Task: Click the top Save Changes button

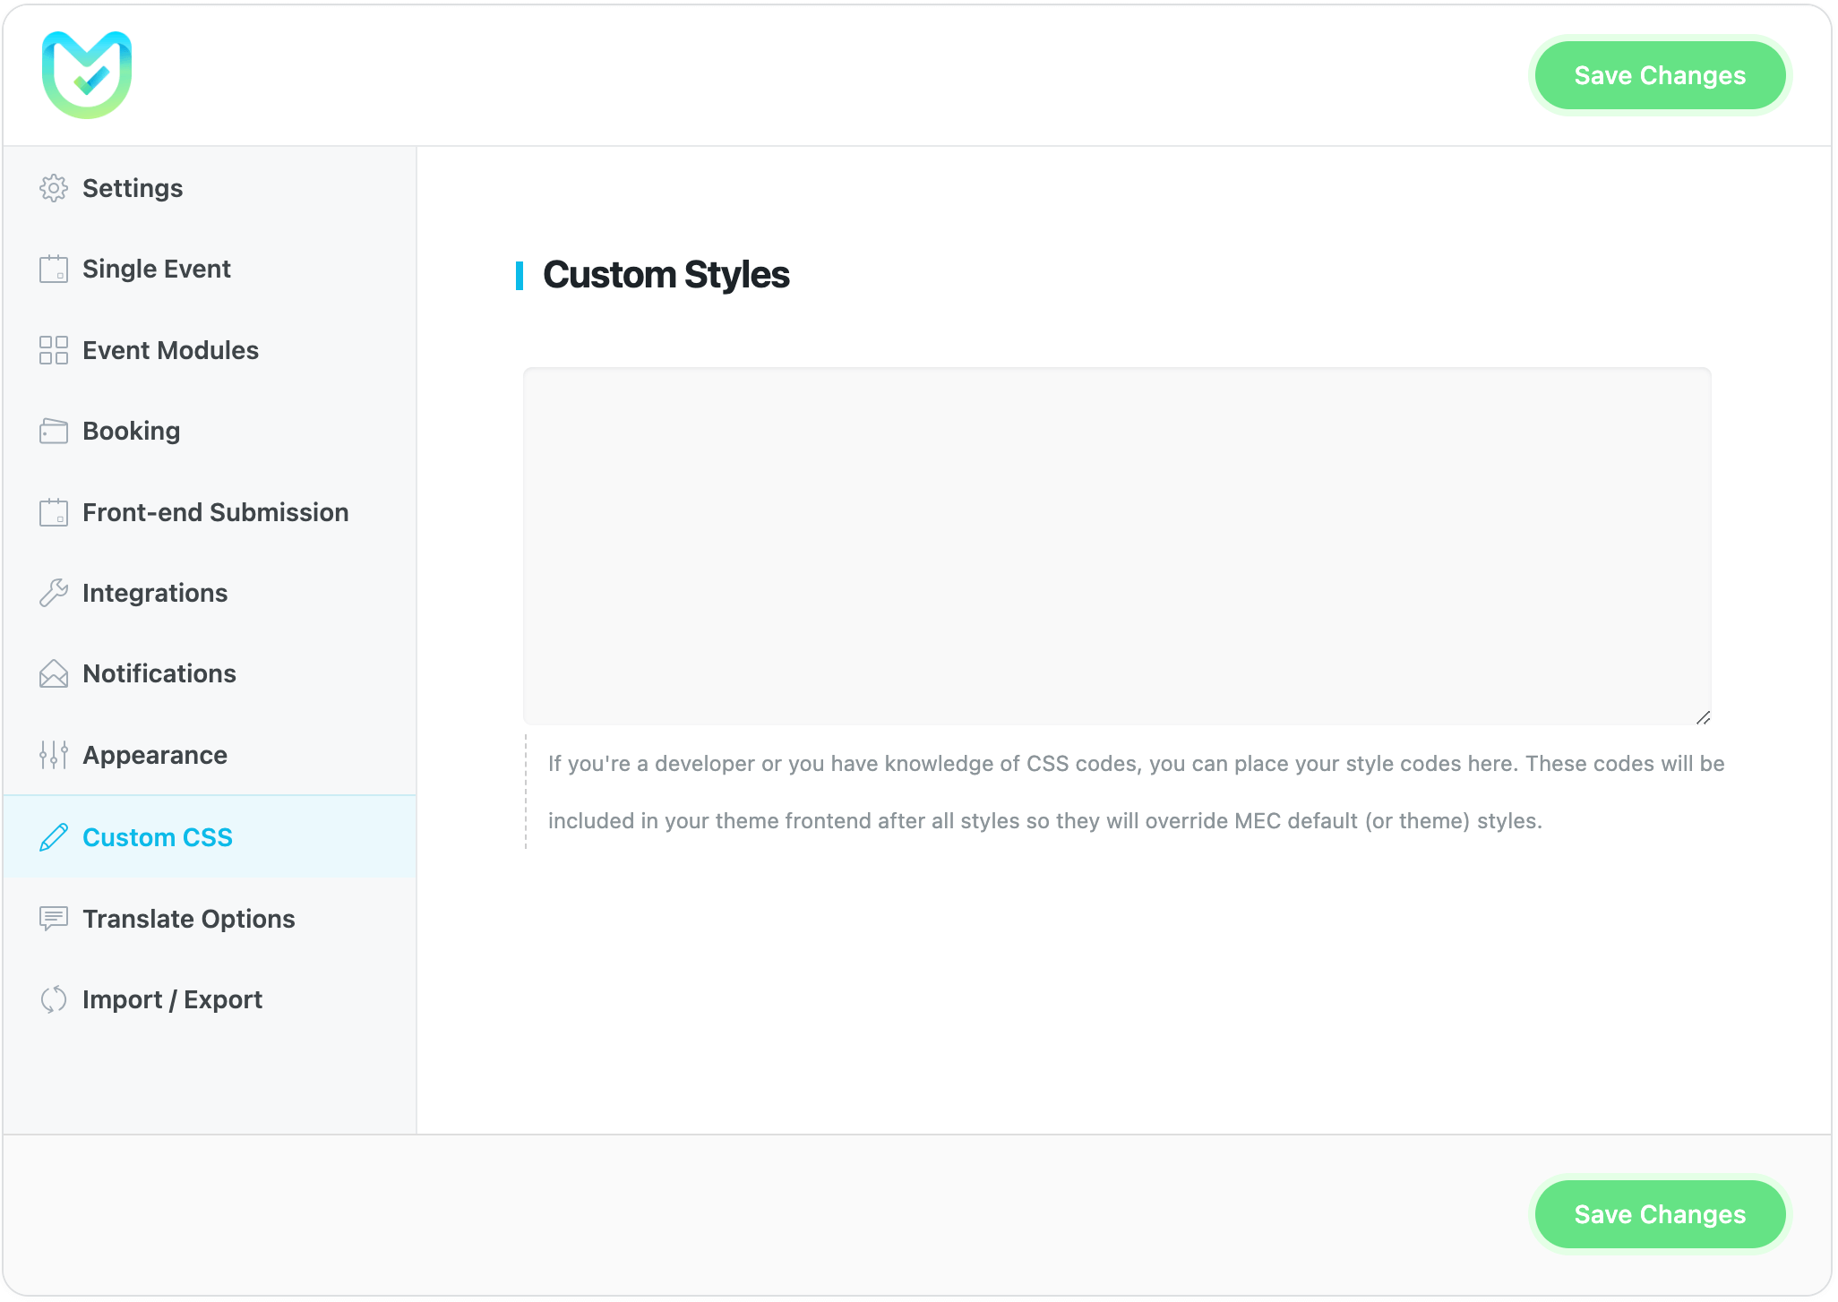Action: click(1660, 75)
